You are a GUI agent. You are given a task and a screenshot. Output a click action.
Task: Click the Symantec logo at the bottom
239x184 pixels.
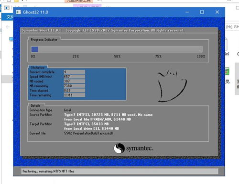[x=133, y=148]
